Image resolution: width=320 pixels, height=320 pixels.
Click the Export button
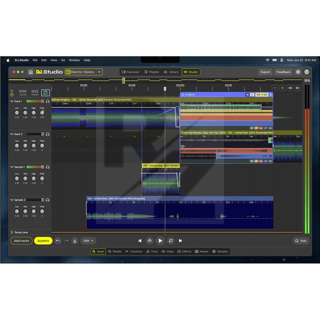coord(265,72)
